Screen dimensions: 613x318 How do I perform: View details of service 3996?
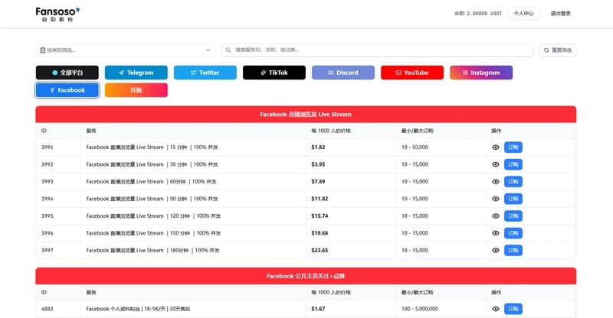[x=495, y=233]
